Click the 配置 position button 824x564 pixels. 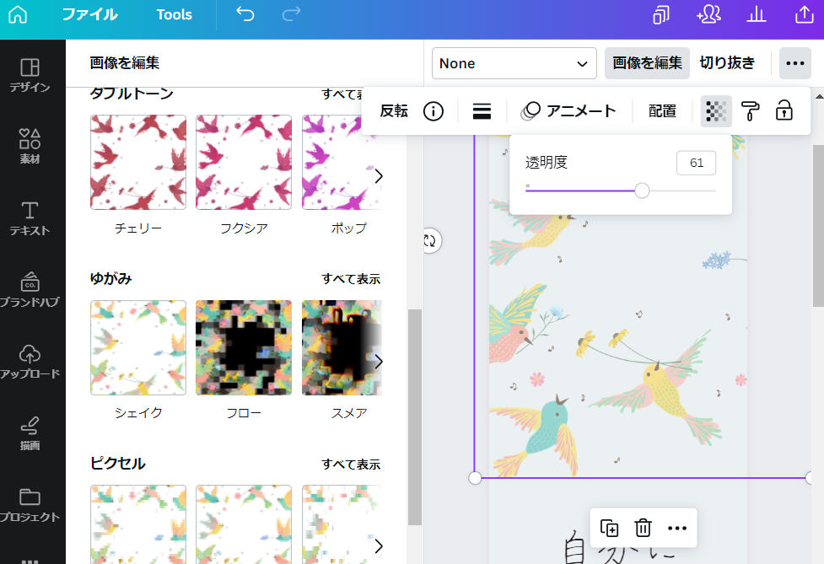[x=662, y=110]
